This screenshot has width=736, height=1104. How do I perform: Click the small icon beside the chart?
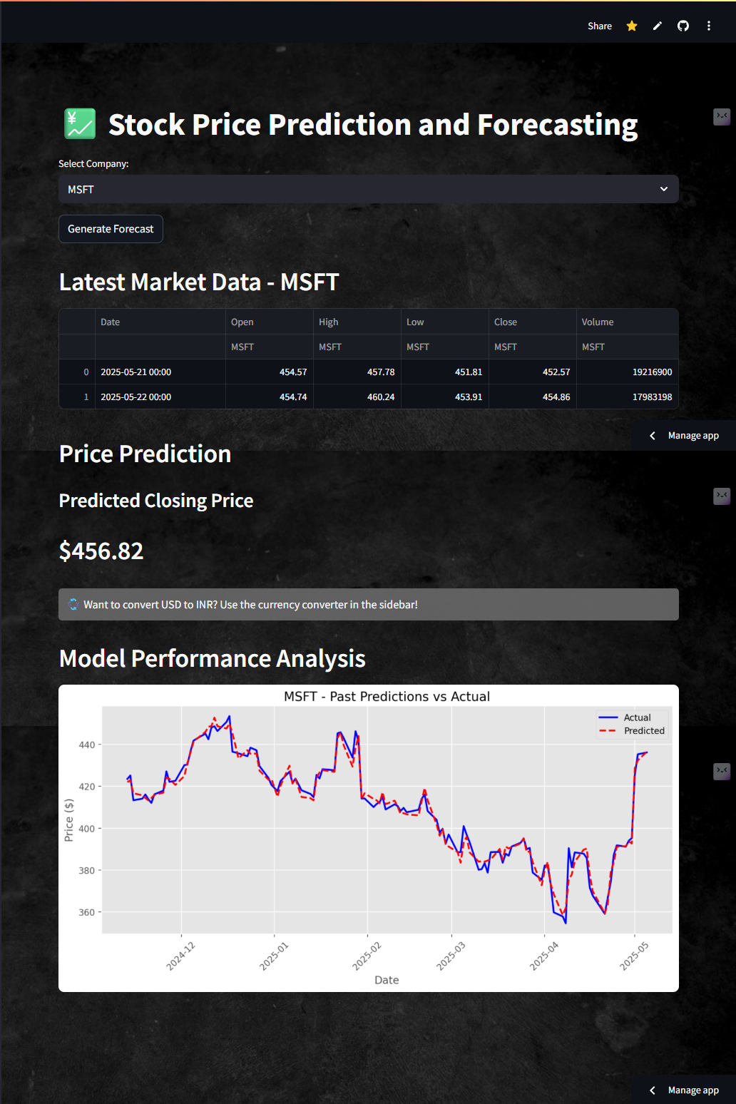722,771
